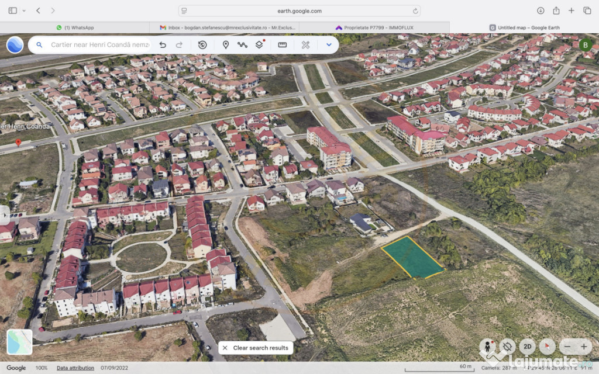Toggle the 2D view button

click(x=527, y=347)
